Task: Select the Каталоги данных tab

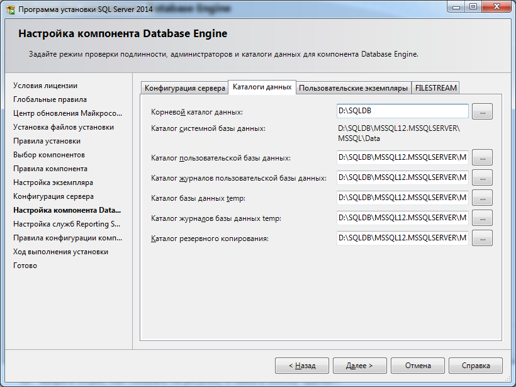Action: coord(262,87)
